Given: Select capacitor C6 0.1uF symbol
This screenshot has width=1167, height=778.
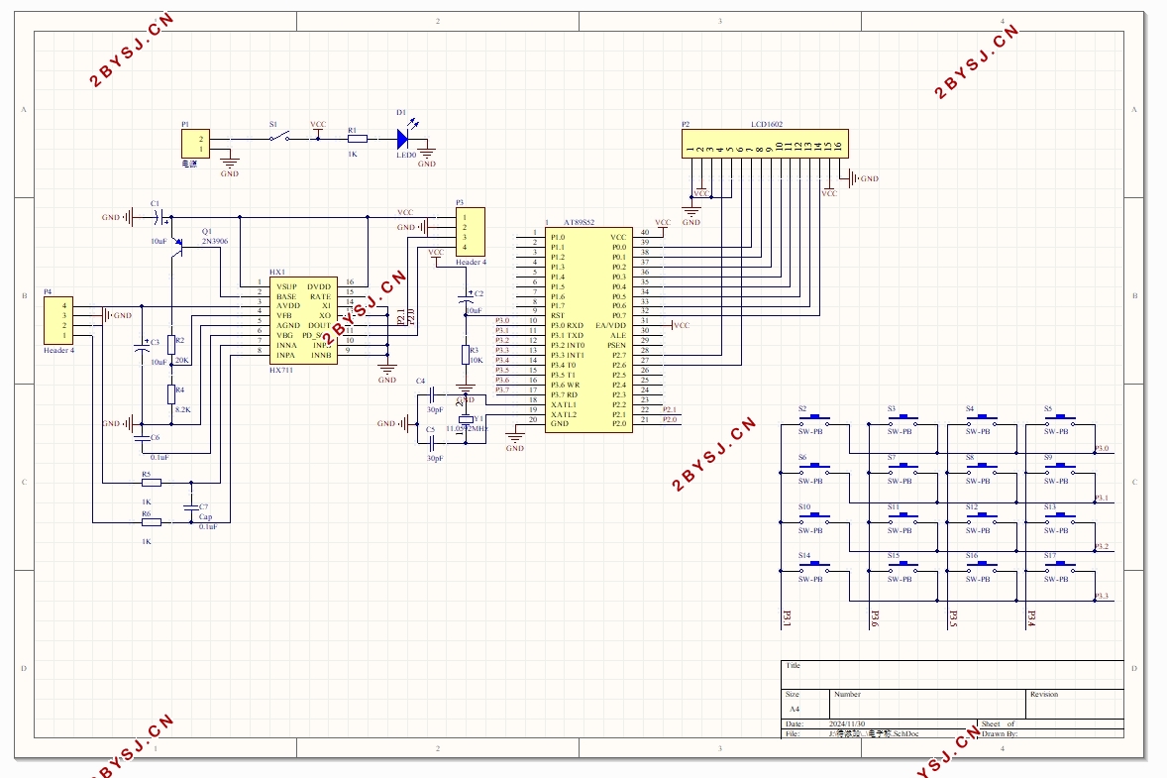Looking at the screenshot, I should coord(142,438).
